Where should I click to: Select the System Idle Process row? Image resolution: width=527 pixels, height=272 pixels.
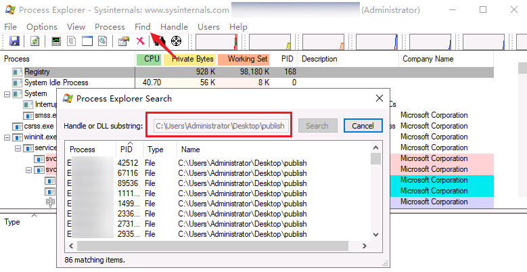pos(247,83)
